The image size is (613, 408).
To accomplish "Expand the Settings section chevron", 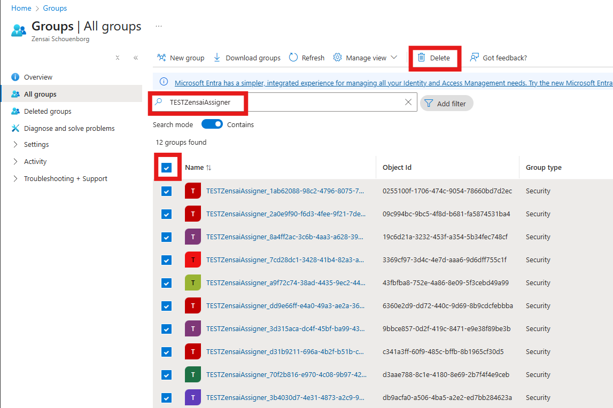I will point(15,144).
